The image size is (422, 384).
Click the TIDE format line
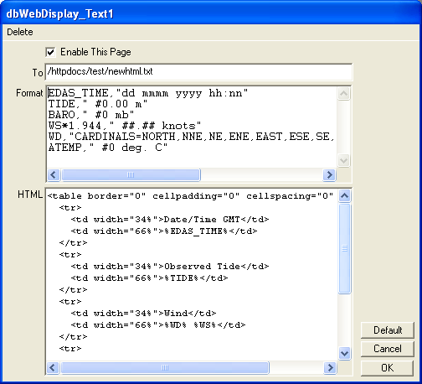[x=98, y=104]
